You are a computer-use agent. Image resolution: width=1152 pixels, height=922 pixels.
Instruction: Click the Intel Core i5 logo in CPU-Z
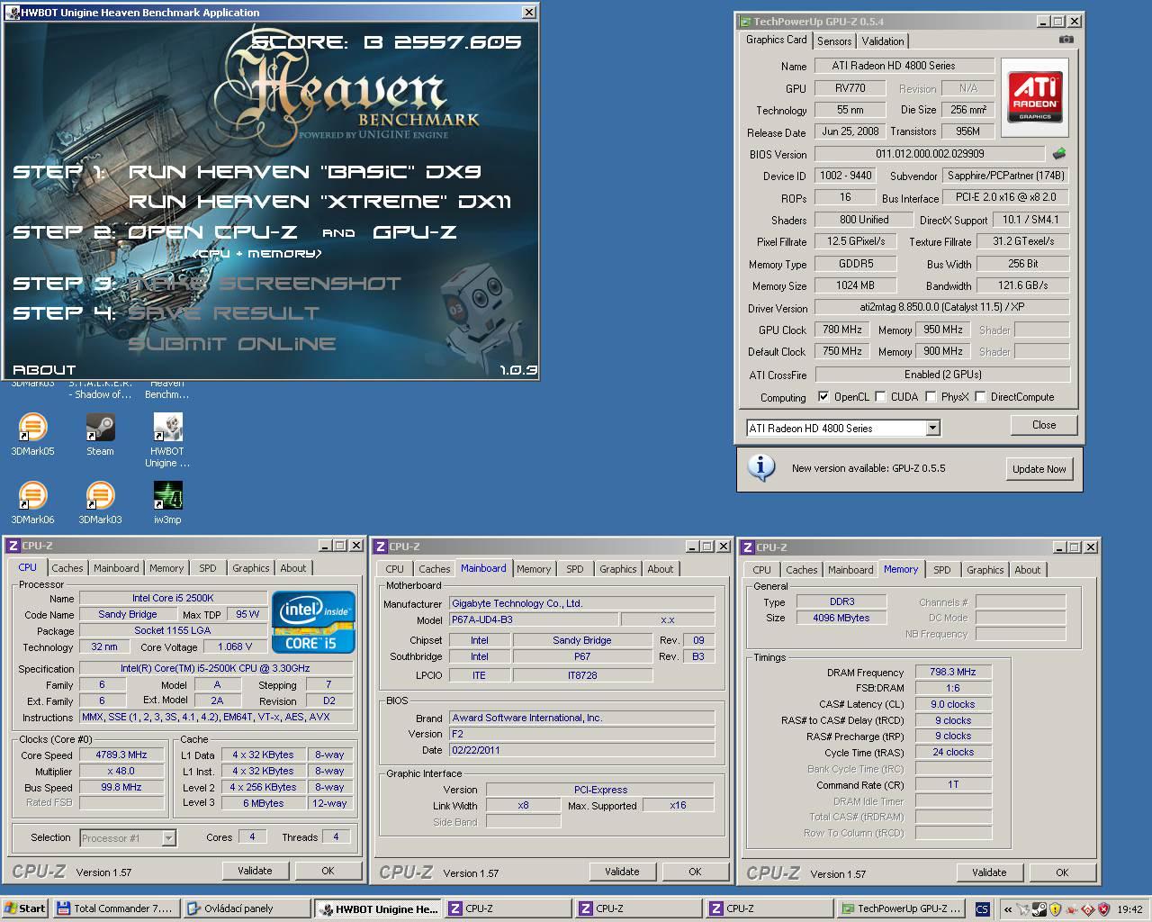313,621
